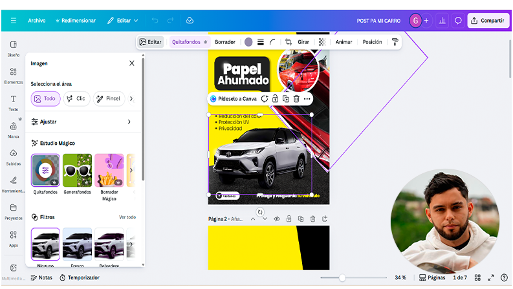Viewport: 513px width, 289px height.
Task: Click the copy style paint roller icon
Action: point(395,42)
